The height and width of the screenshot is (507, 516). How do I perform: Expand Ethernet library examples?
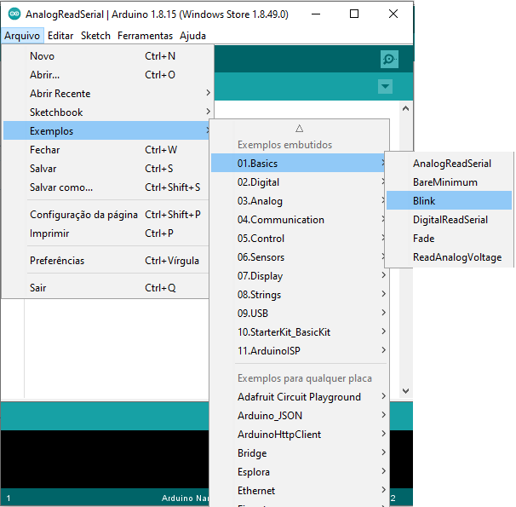299,491
